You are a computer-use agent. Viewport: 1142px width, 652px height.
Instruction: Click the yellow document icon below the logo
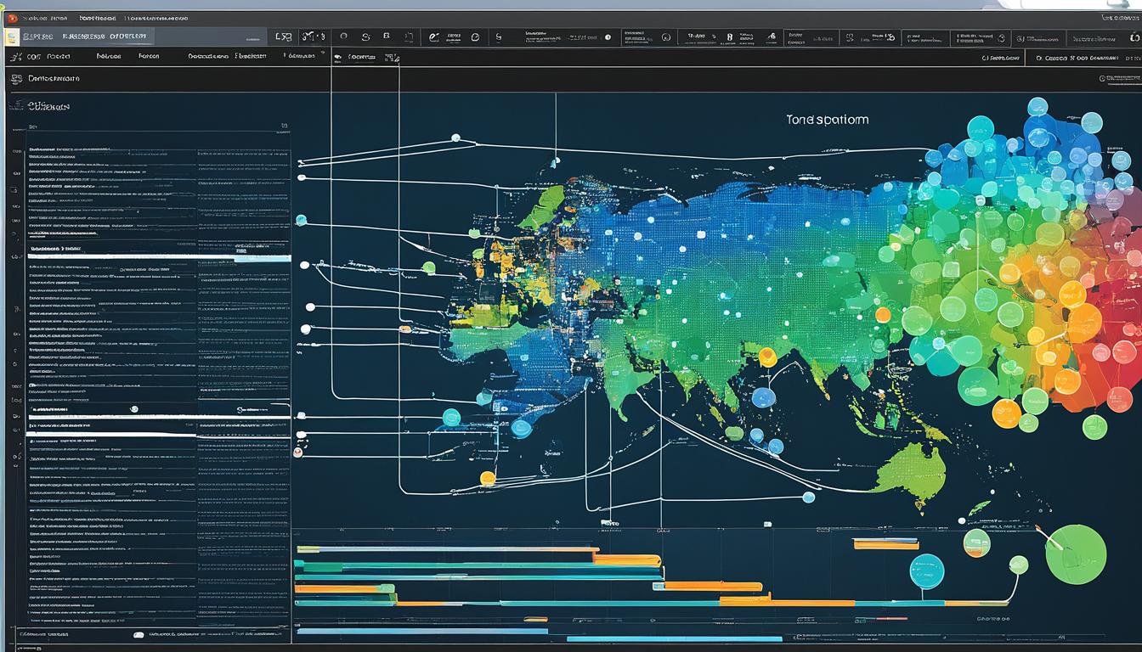point(12,37)
